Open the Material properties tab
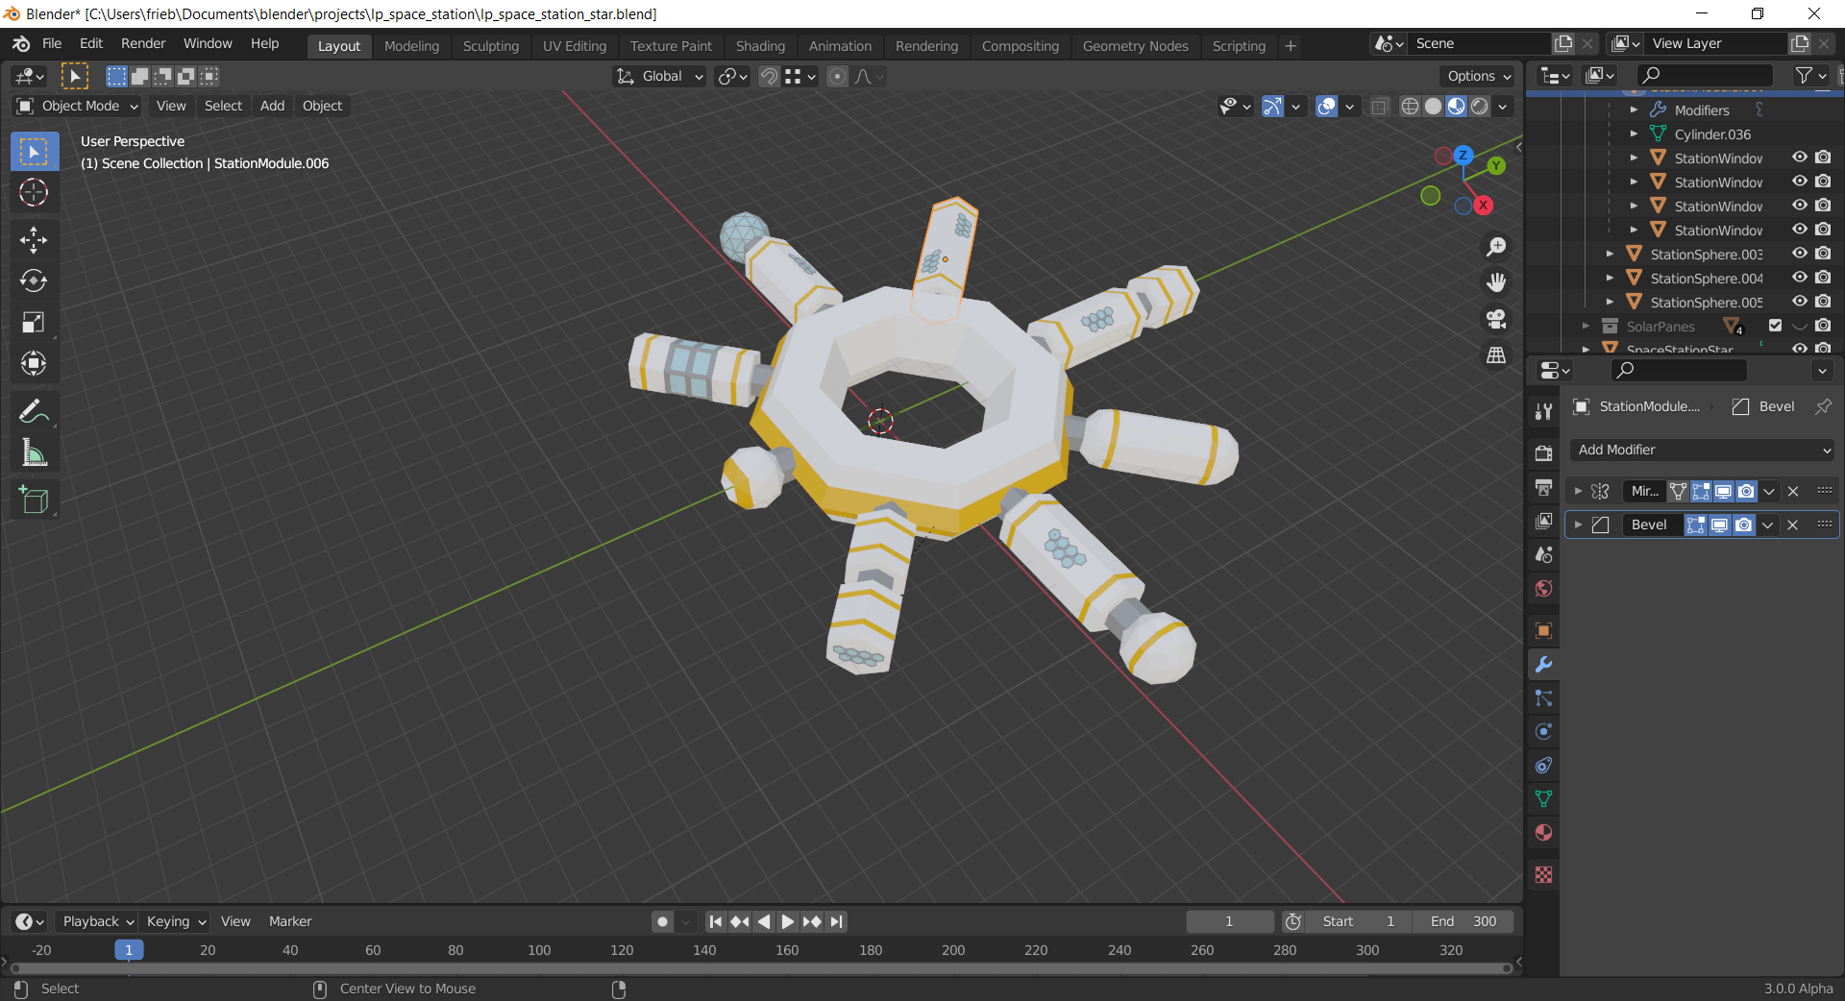The image size is (1845, 1001). (x=1543, y=833)
